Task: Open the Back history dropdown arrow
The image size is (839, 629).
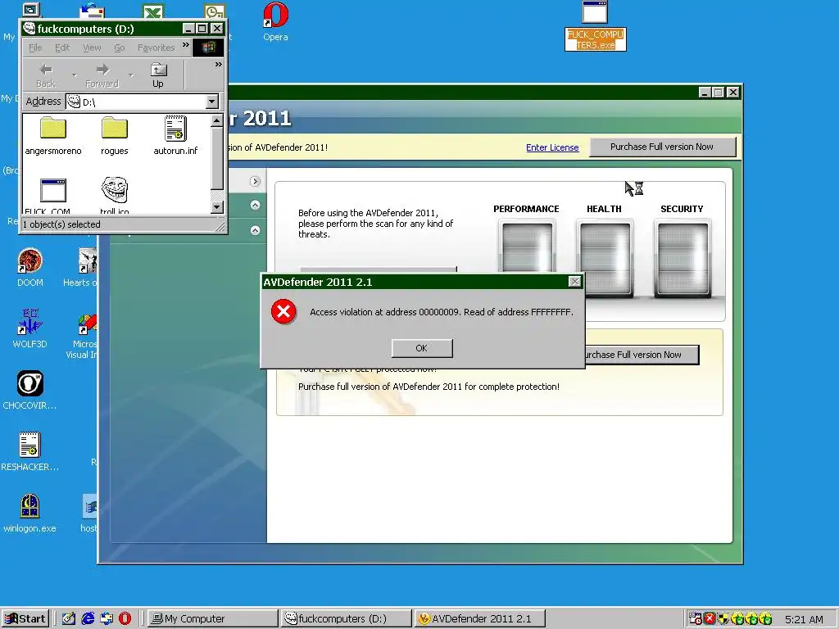Action: coord(75,75)
